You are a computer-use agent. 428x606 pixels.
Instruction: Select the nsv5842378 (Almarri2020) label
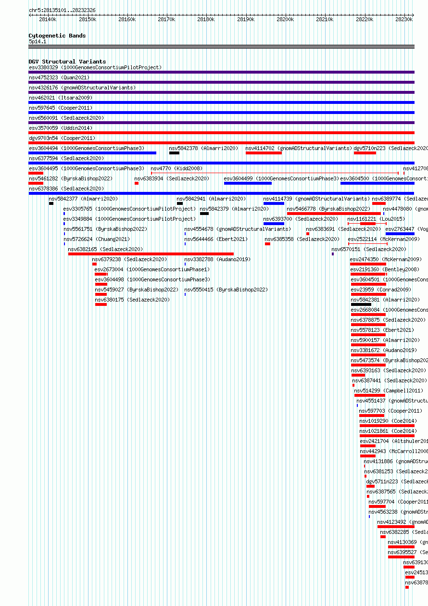204,148
